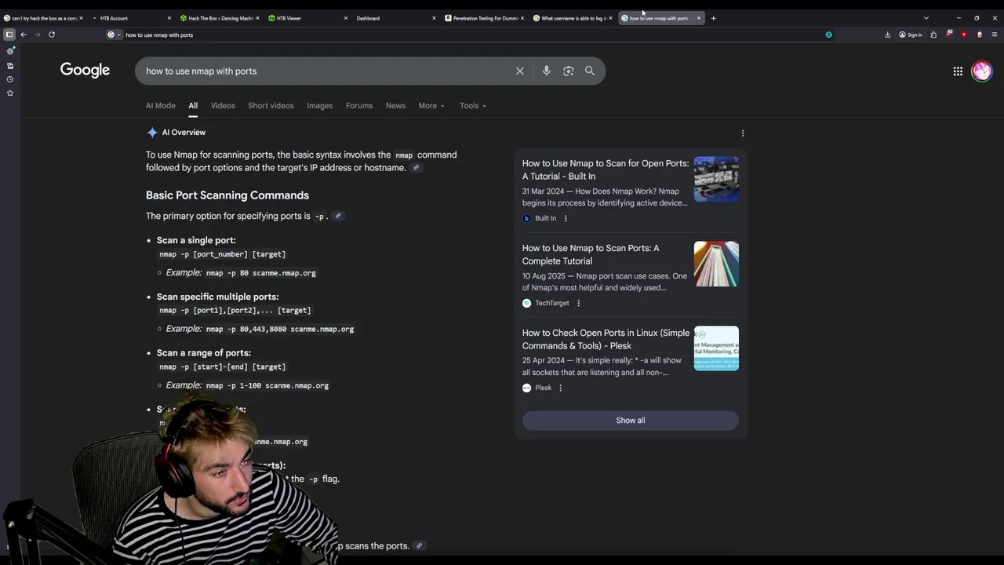Switch to AI Mode tab
Screen dimensions: 1004x565
click(161, 105)
